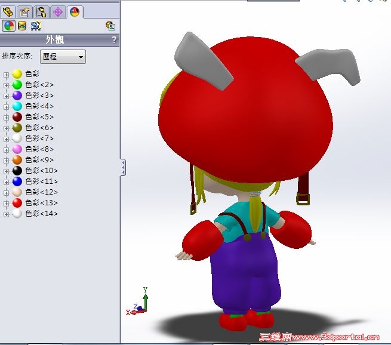Click the 色彩<8> label text
The height and width of the screenshot is (345, 391).
click(39, 149)
